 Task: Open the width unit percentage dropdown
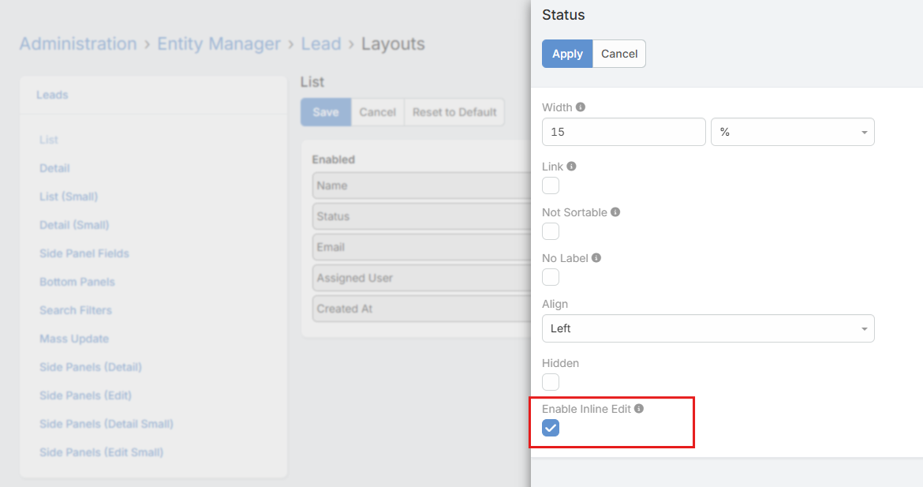point(792,132)
